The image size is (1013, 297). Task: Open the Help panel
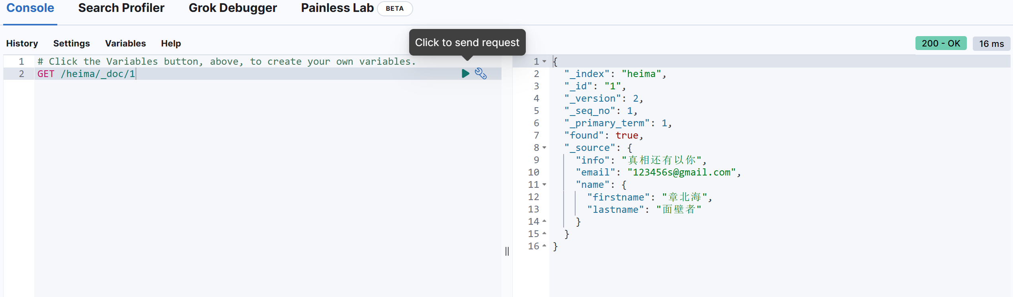pos(171,43)
